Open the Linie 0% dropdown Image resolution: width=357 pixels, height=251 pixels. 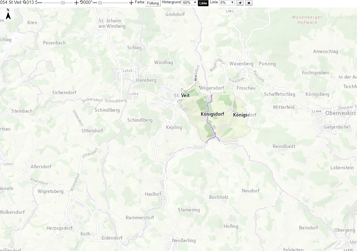point(227,3)
